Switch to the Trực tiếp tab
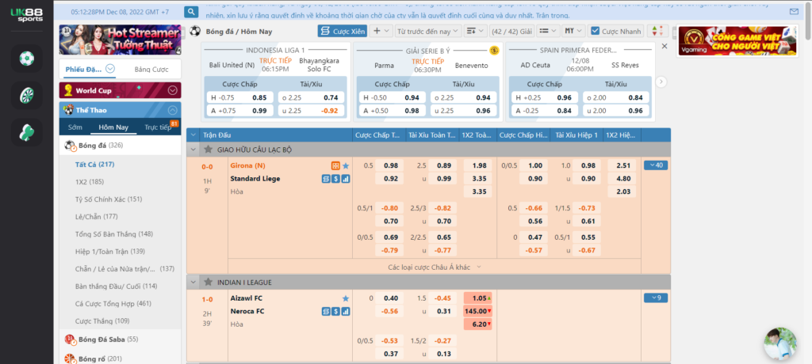Viewport: 812px width, 364px height. pyautogui.click(x=156, y=127)
